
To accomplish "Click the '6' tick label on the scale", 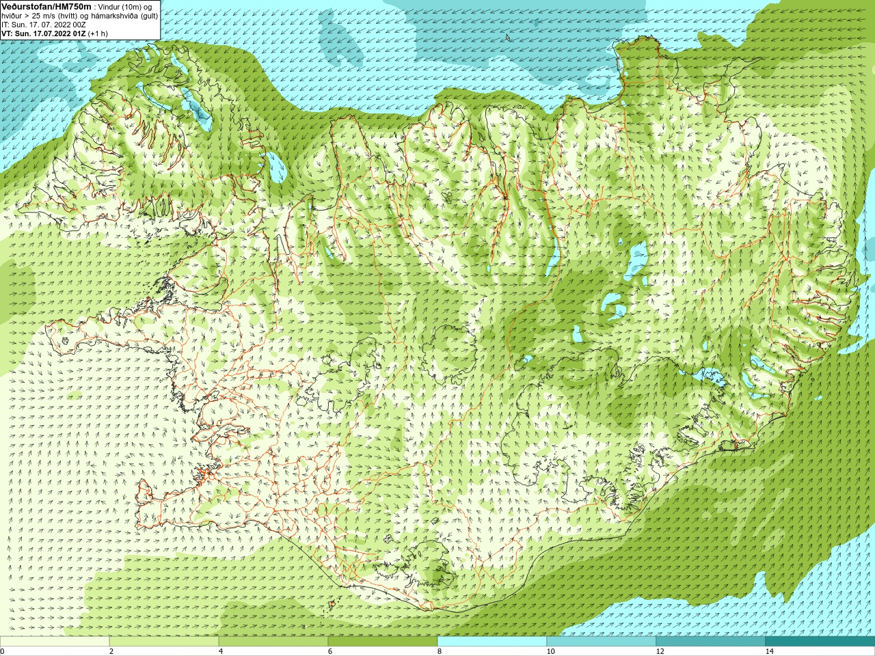I will (x=330, y=651).
